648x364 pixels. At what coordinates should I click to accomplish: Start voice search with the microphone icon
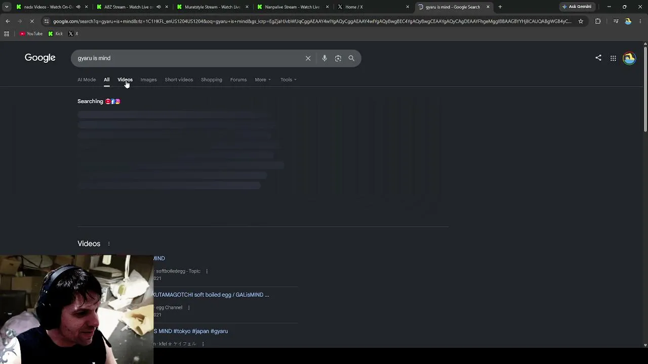click(x=325, y=58)
